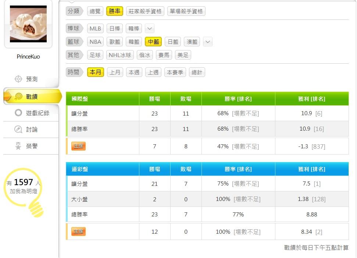
Task: Click the PrinceKuo username
Action: point(28,57)
